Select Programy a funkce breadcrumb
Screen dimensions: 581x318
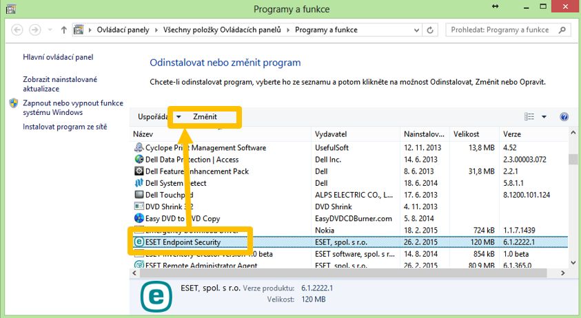click(326, 30)
